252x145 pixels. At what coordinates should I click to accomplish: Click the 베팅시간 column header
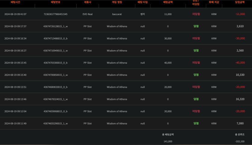[15, 2]
